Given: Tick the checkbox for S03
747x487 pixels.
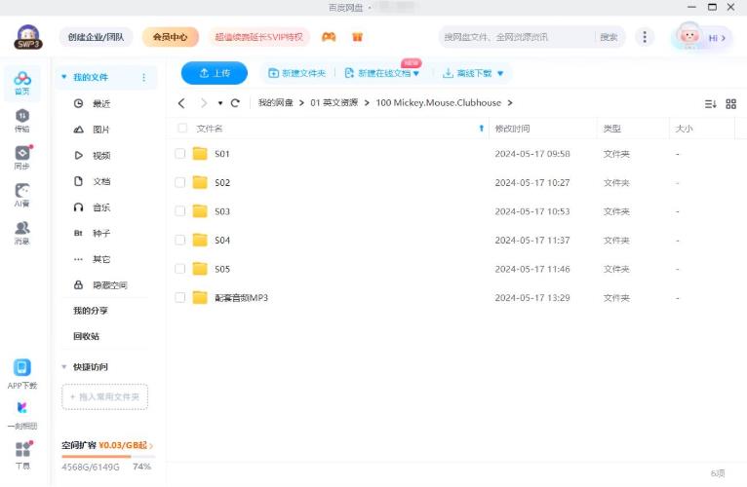Looking at the screenshot, I should tap(180, 211).
